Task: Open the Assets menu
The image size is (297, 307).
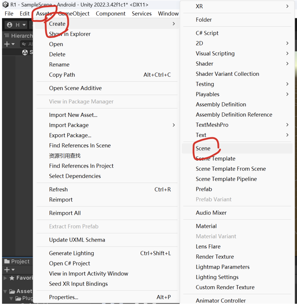Action: coord(44,14)
